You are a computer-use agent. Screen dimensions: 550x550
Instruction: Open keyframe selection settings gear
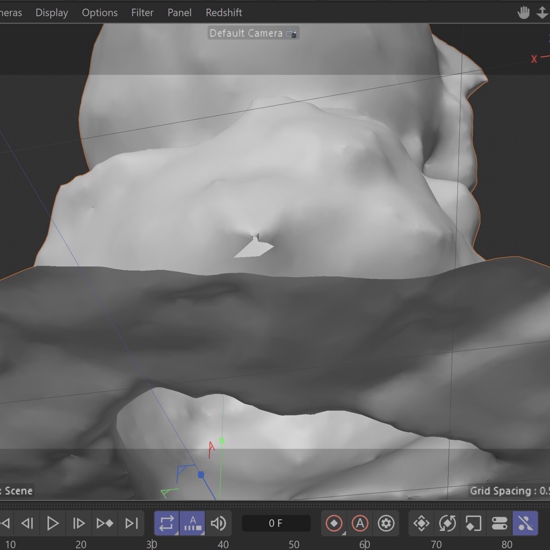386,523
